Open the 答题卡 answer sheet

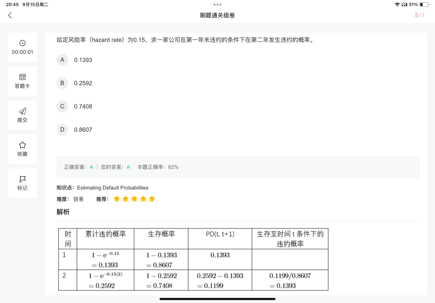click(23, 81)
